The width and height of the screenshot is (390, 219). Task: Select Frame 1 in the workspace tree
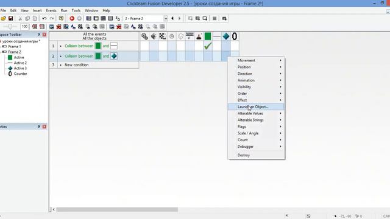pyautogui.click(x=15, y=46)
